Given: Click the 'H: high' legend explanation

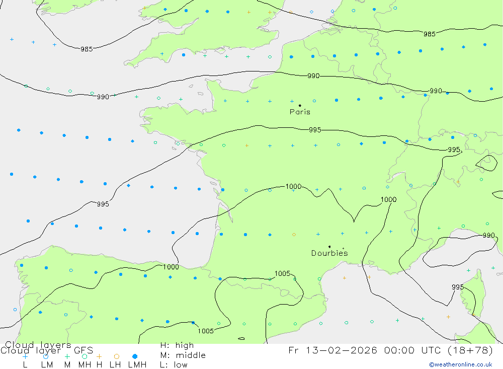Looking at the screenshot, I should point(177,345).
